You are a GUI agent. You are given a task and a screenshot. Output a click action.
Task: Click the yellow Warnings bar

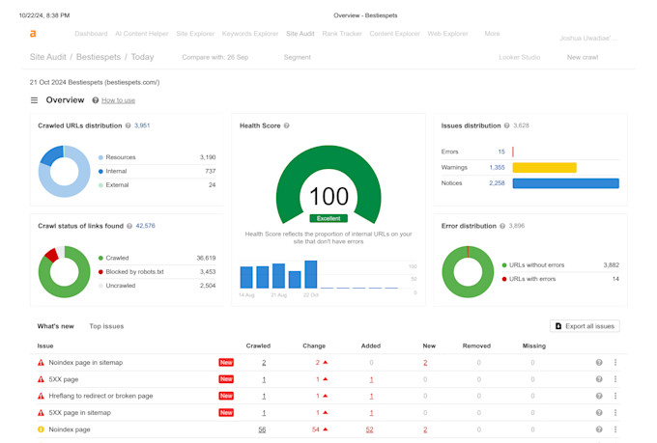tap(544, 168)
